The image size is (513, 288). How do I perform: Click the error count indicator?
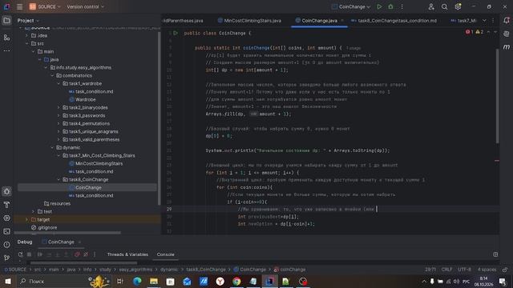click(470, 32)
